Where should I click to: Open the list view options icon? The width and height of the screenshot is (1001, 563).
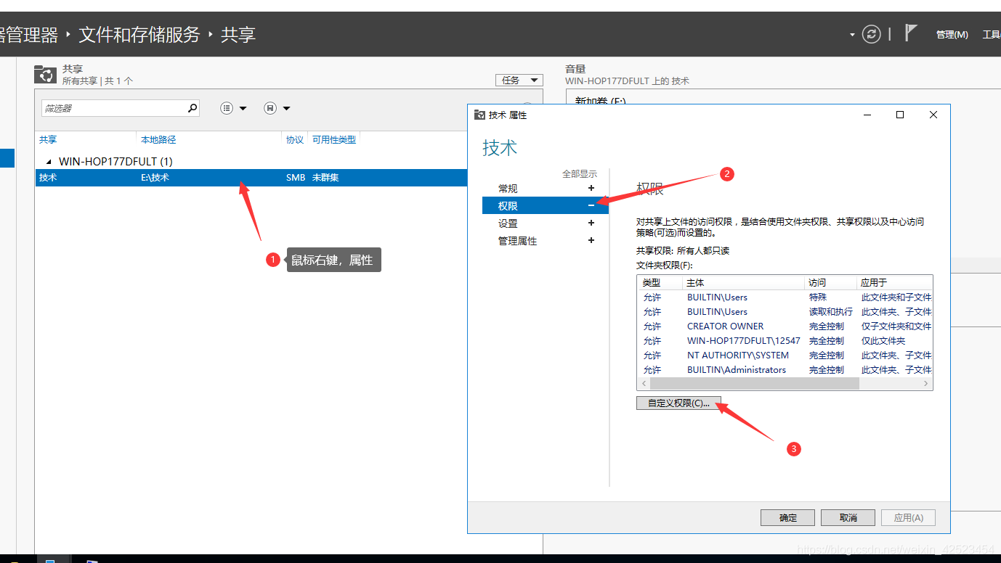tap(227, 108)
